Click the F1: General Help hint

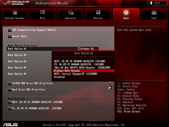pyautogui.click(x=128, y=96)
